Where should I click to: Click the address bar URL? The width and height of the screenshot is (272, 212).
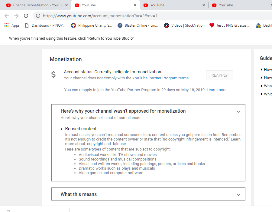pos(100,16)
